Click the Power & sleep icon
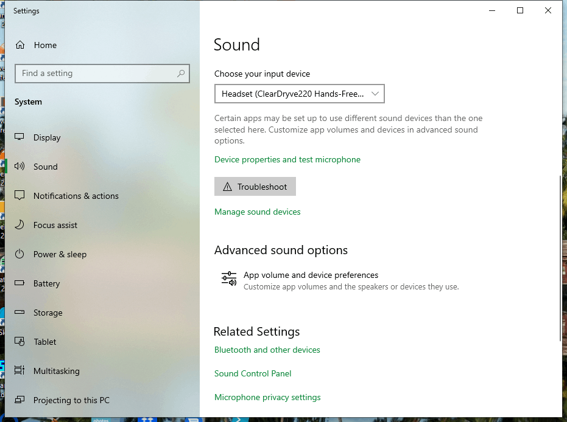The height and width of the screenshot is (422, 567). [19, 254]
